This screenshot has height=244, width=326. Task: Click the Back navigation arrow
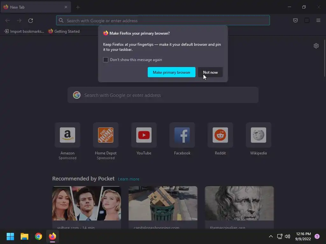pyautogui.click(x=8, y=21)
